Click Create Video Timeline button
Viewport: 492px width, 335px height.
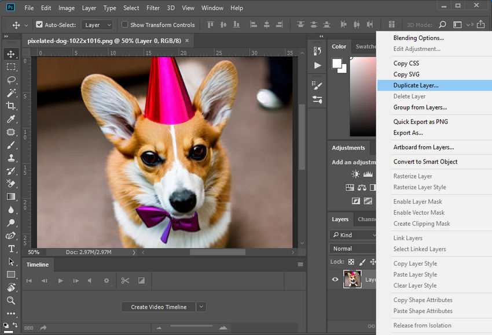pos(159,307)
